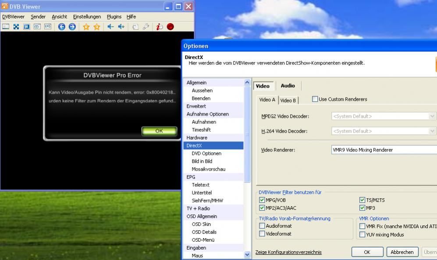Switch to the Video tab
437x260 pixels.
[x=263, y=86]
